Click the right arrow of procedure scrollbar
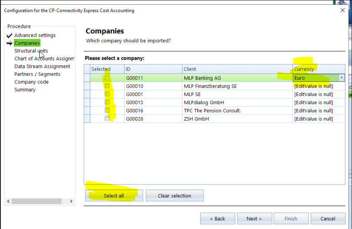352x229 pixels. pyautogui.click(x=73, y=201)
